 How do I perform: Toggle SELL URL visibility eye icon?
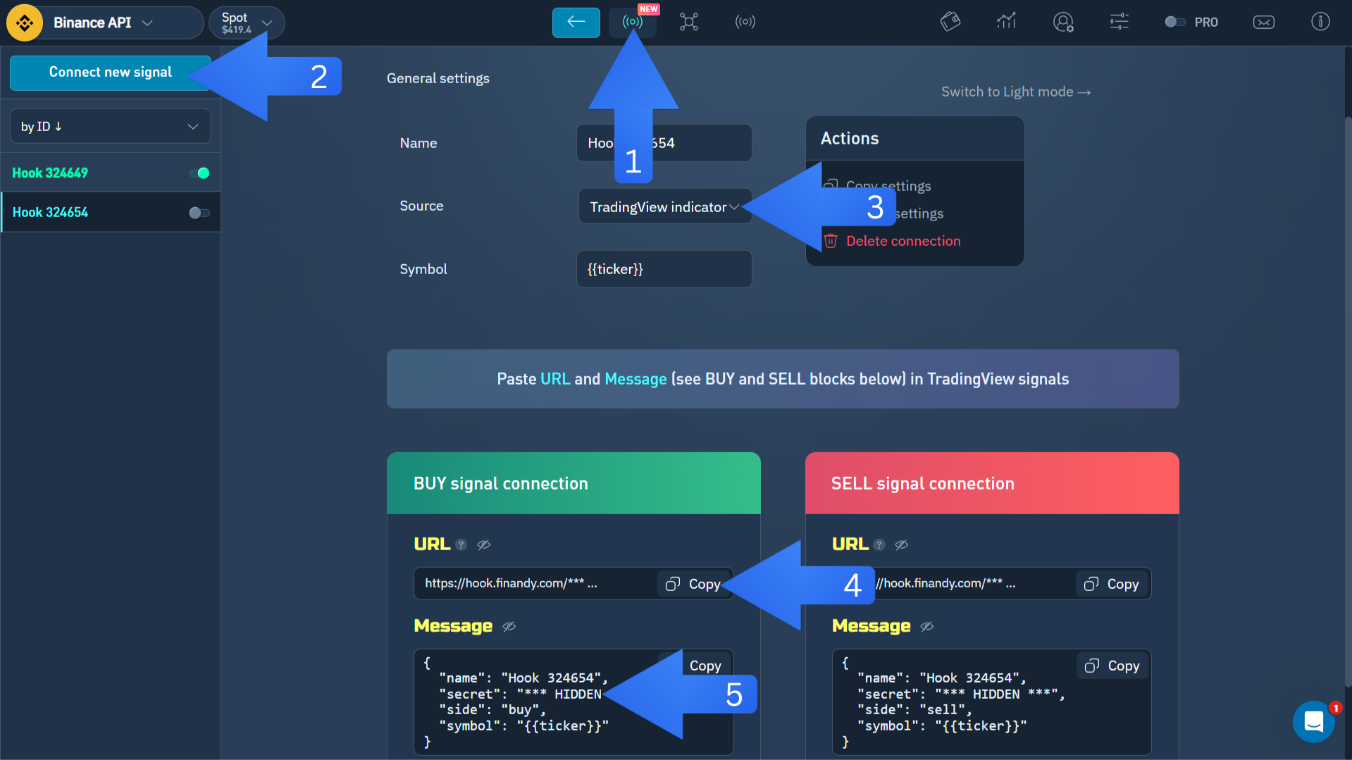901,544
